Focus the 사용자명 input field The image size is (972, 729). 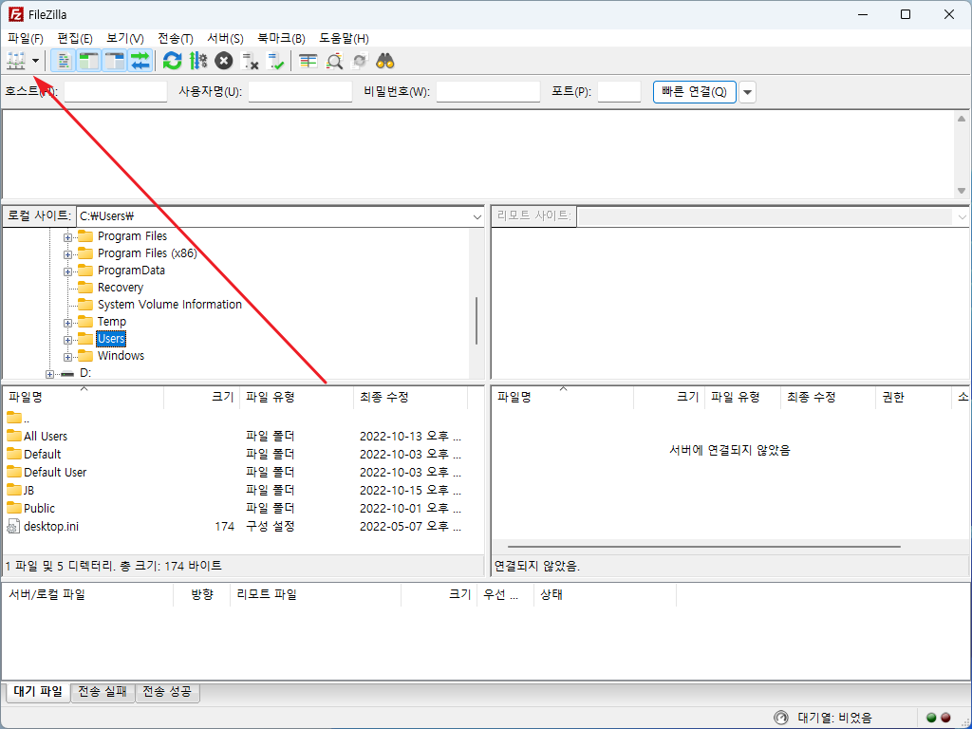(300, 92)
